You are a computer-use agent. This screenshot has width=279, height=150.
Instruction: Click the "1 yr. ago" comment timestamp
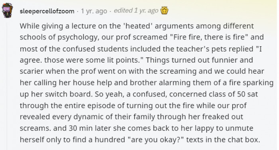click(x=94, y=11)
